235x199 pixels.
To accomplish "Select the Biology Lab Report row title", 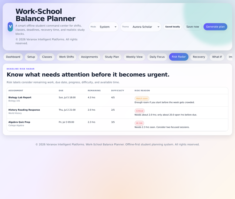I will coord(20,97).
